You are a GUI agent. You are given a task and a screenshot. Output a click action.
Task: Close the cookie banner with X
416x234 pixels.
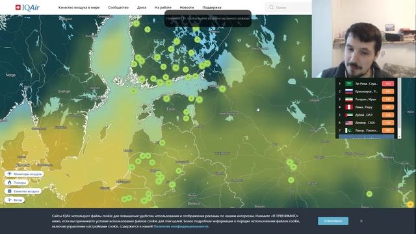pos(361,221)
